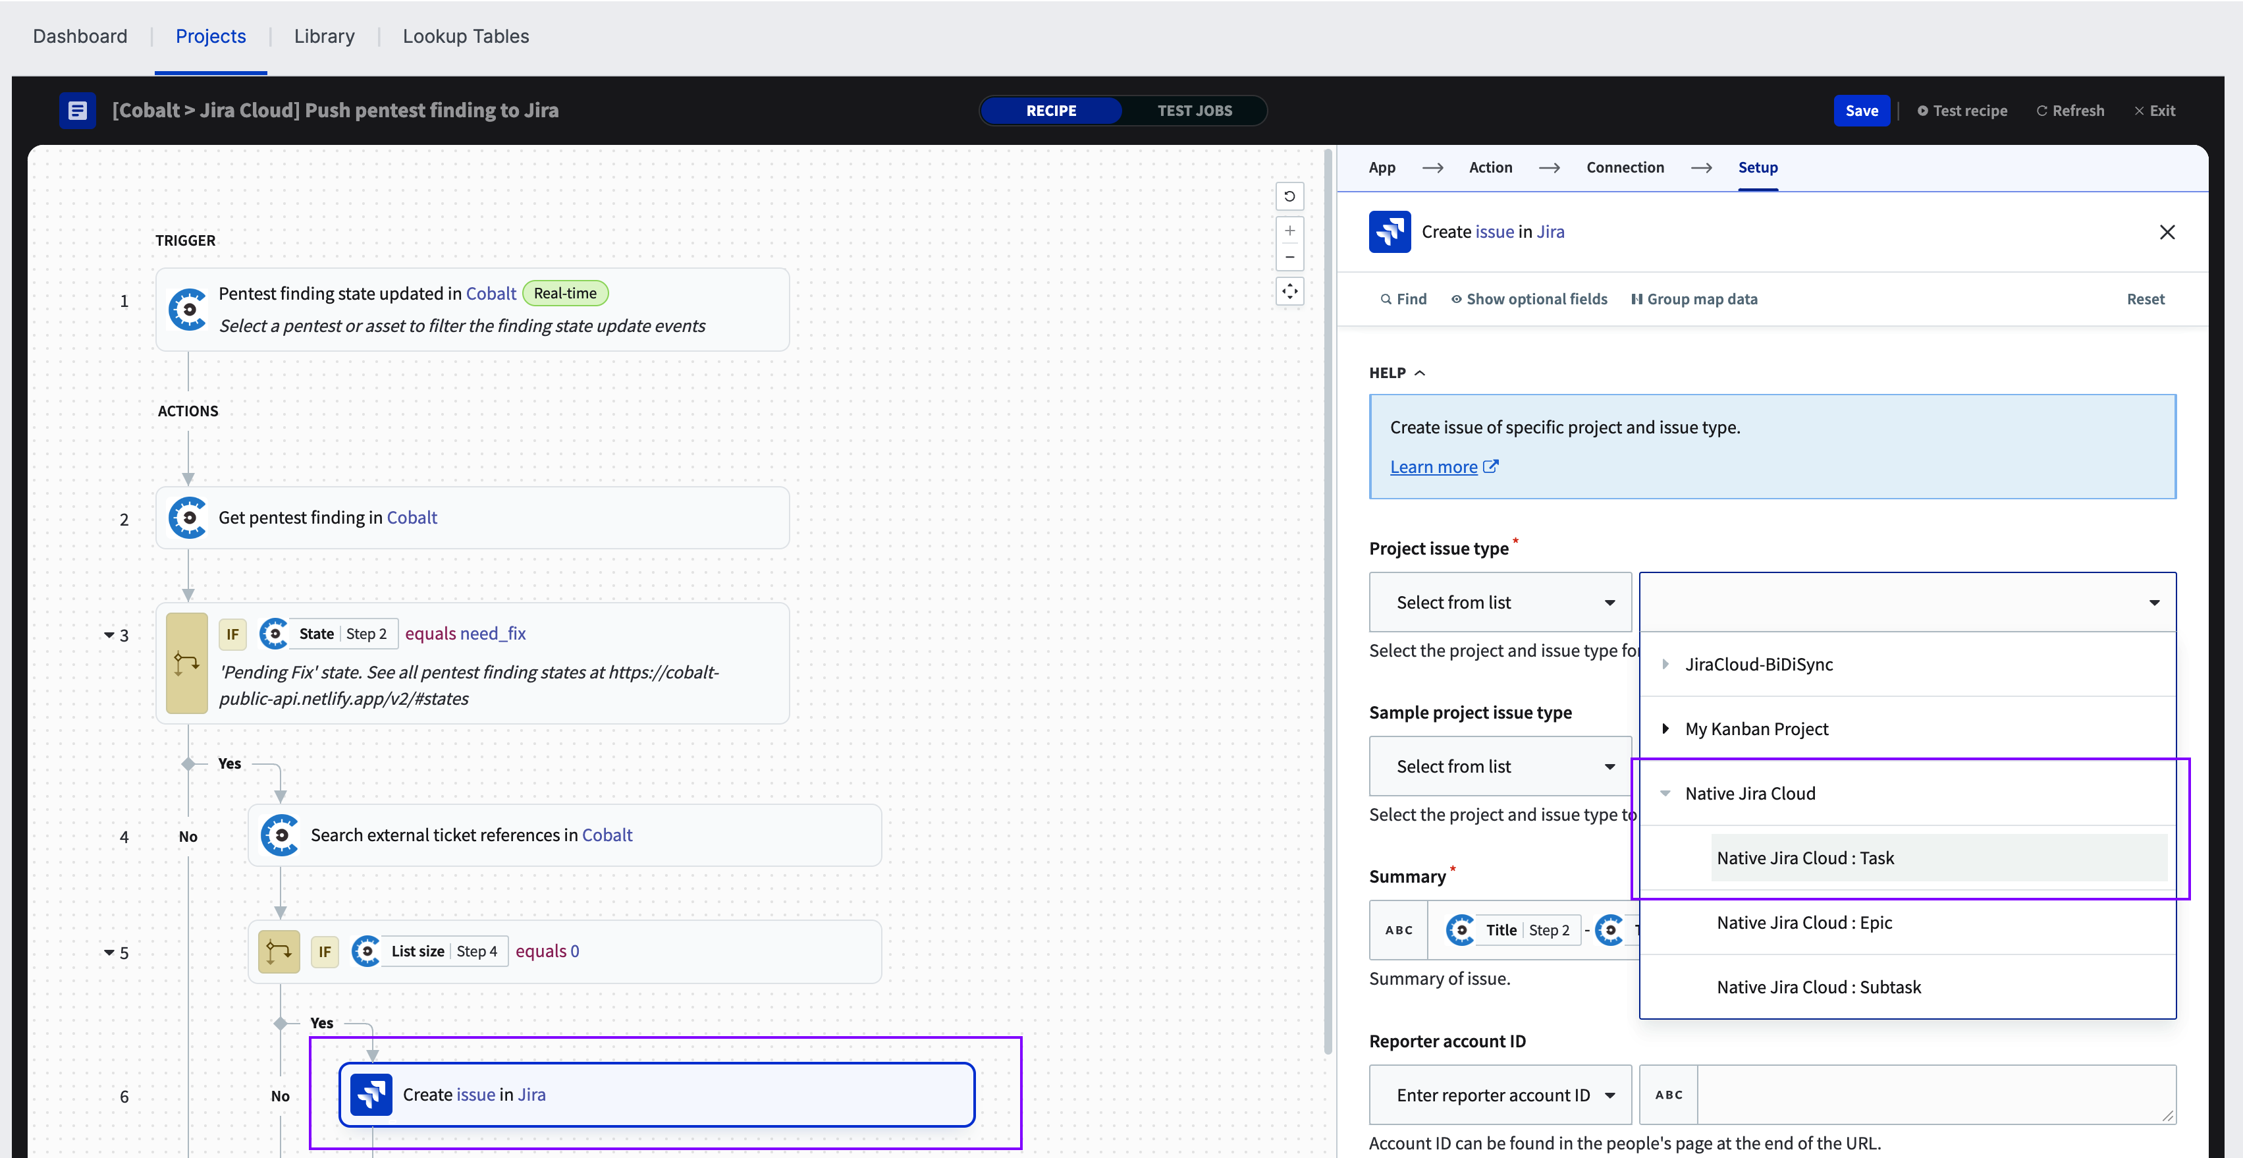Open the Learn more external link icon
Screen dimensions: 2243x1158
point(1491,466)
